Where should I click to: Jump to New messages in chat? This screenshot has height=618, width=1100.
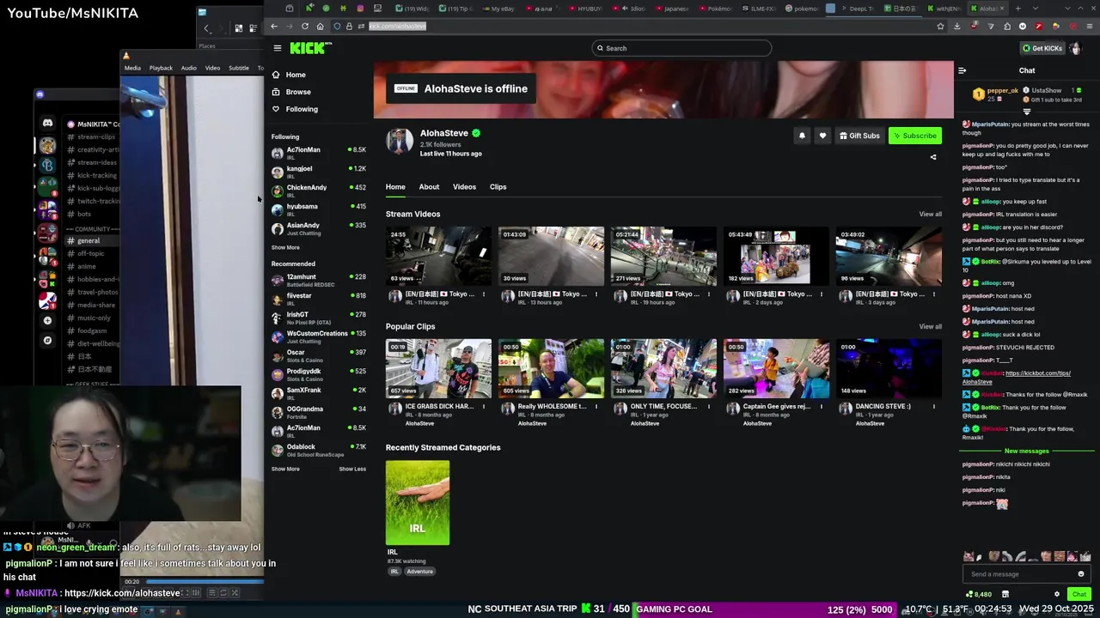[x=1026, y=451]
